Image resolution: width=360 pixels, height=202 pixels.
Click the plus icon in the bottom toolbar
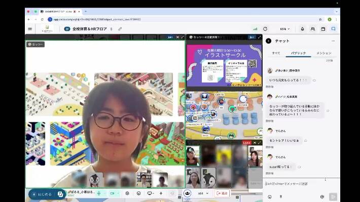pyautogui.click(x=161, y=193)
